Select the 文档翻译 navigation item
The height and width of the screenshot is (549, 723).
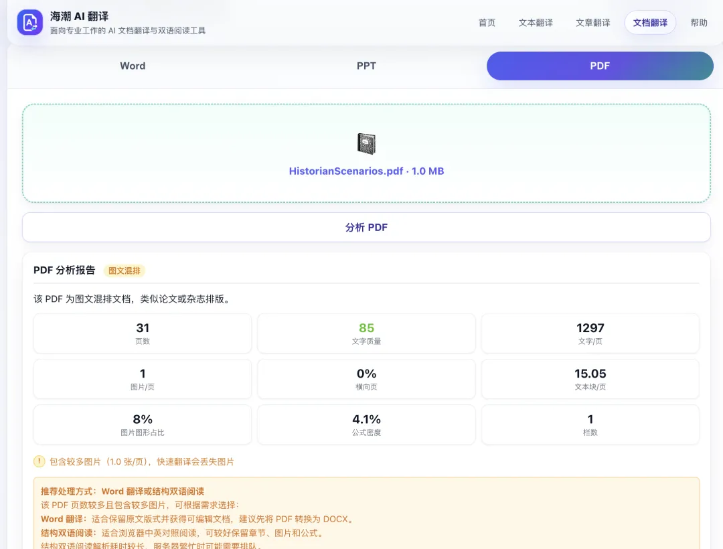[650, 23]
